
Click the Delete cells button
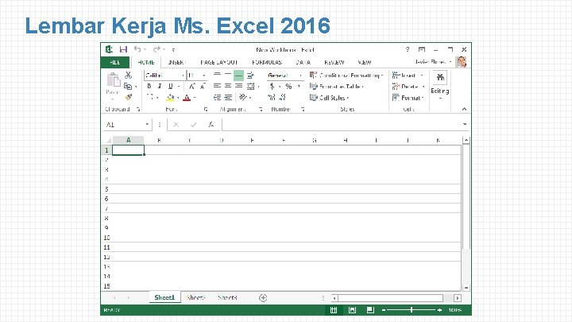[x=408, y=87]
